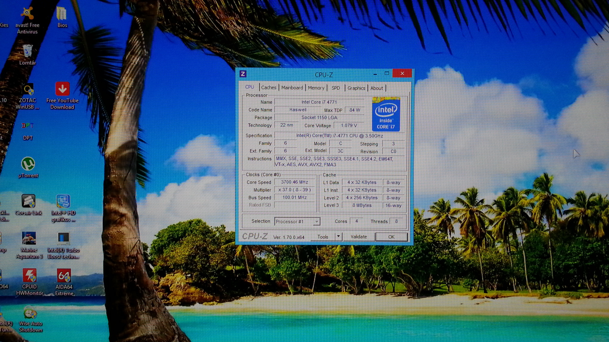Click the empty Rated FSB field
The width and height of the screenshot is (609, 342).
point(294,205)
